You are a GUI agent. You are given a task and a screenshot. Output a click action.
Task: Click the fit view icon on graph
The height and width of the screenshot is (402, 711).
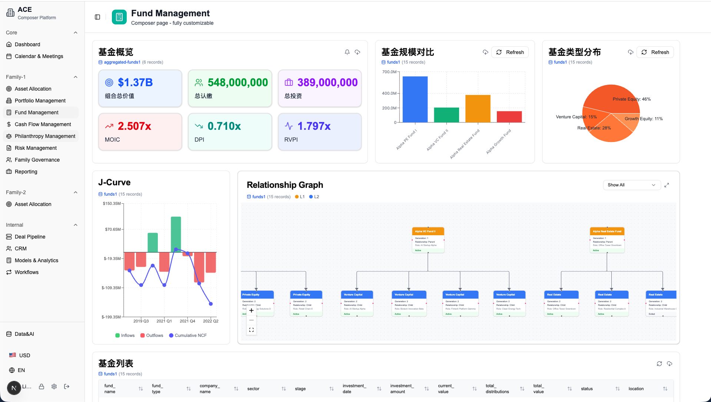pyautogui.click(x=251, y=330)
